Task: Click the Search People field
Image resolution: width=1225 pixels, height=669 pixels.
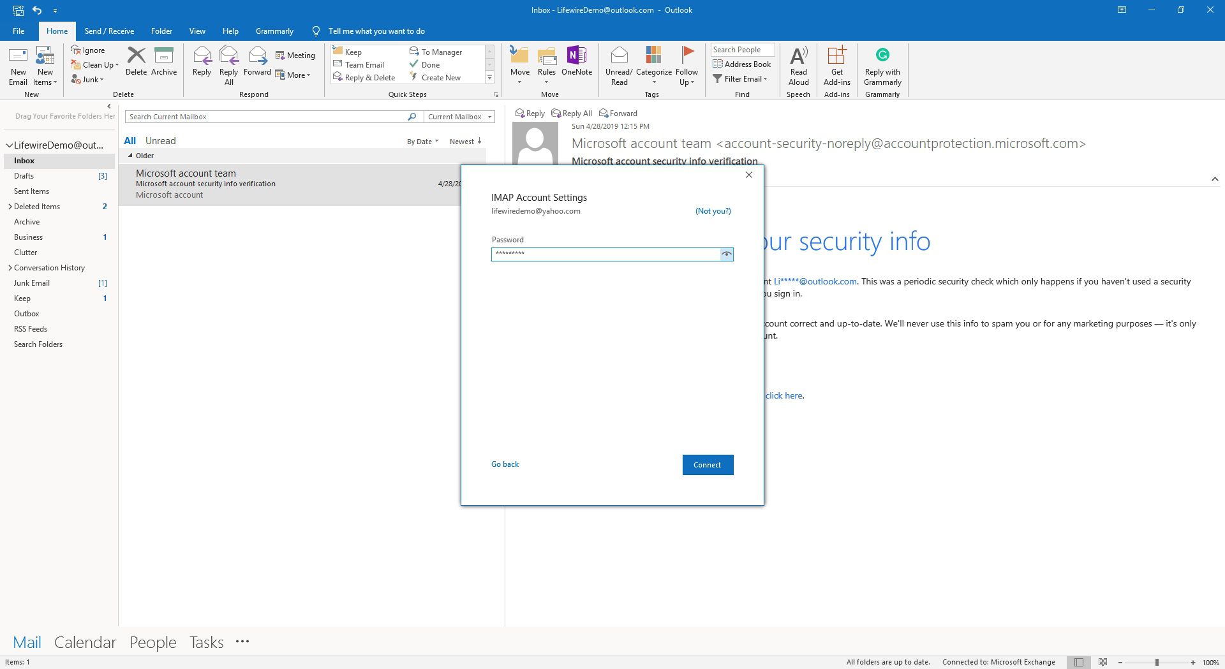Action: (x=743, y=50)
